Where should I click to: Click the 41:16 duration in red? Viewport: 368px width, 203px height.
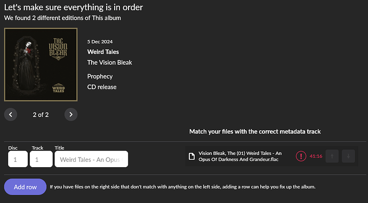[316, 156]
